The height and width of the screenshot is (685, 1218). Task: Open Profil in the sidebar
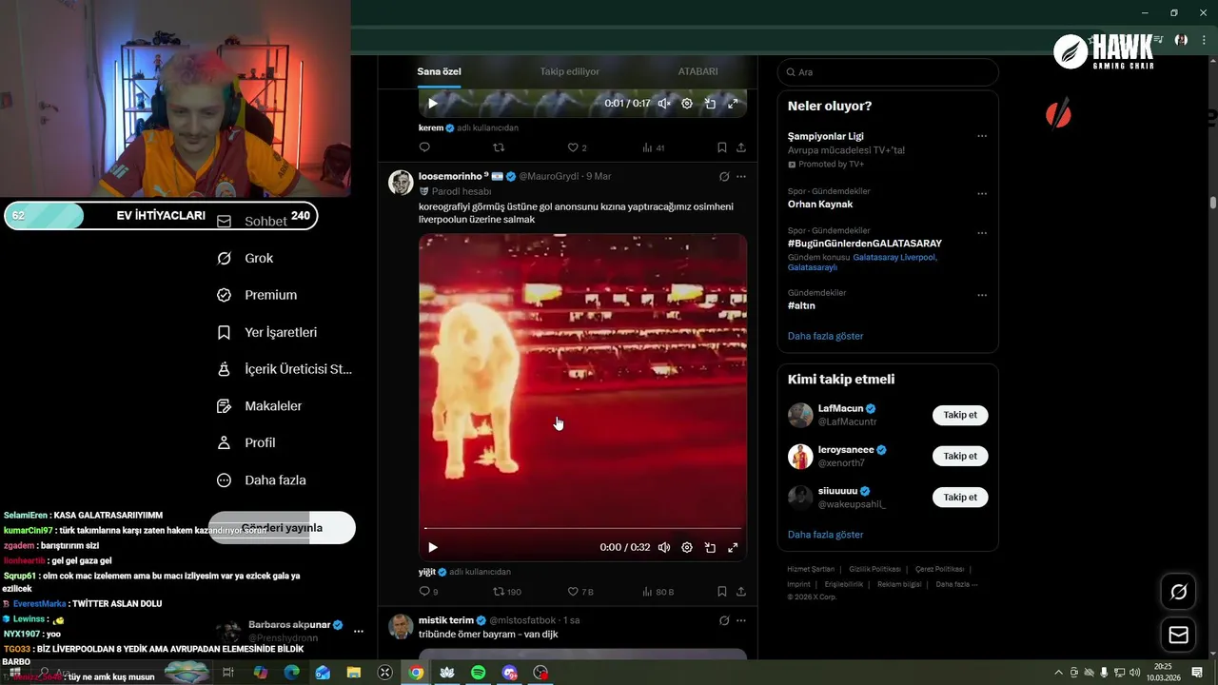pyautogui.click(x=246, y=442)
